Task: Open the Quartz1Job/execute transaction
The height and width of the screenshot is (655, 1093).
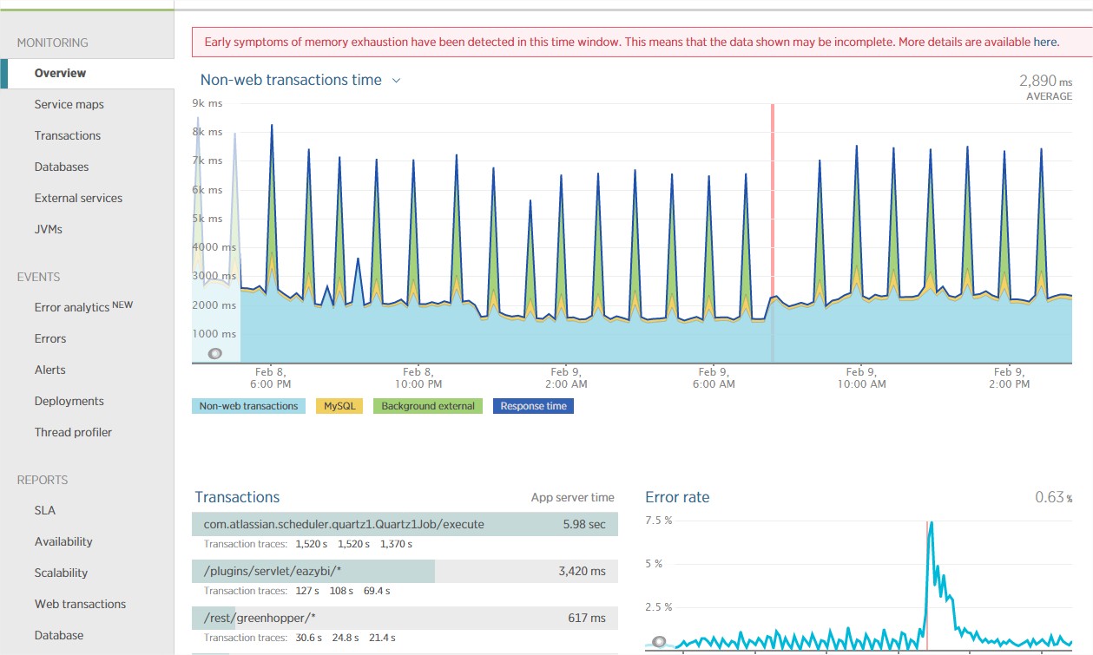Action: click(x=344, y=524)
